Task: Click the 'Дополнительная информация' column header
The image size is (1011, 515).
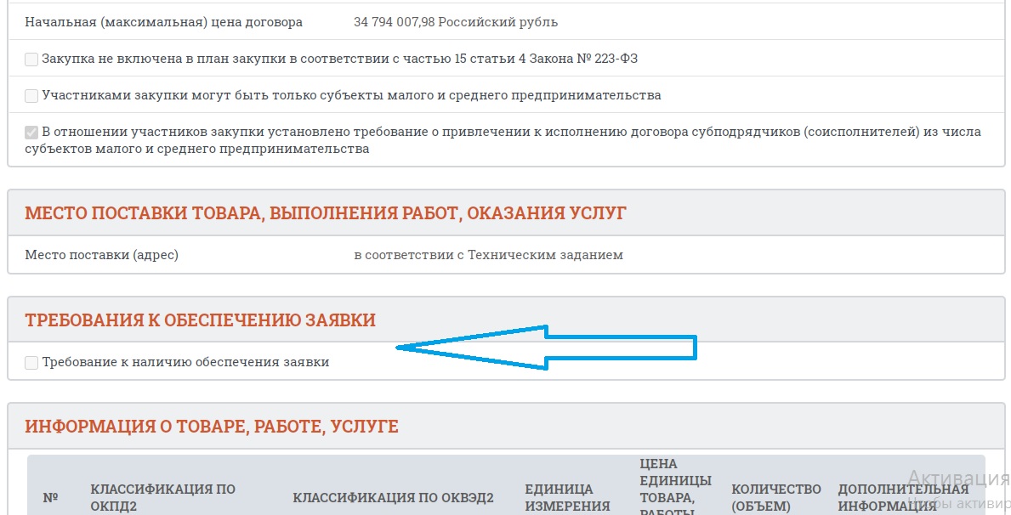Action: 902,497
